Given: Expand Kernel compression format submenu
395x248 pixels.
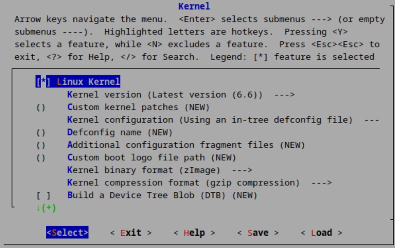Looking at the screenshot, I should 183,183.
